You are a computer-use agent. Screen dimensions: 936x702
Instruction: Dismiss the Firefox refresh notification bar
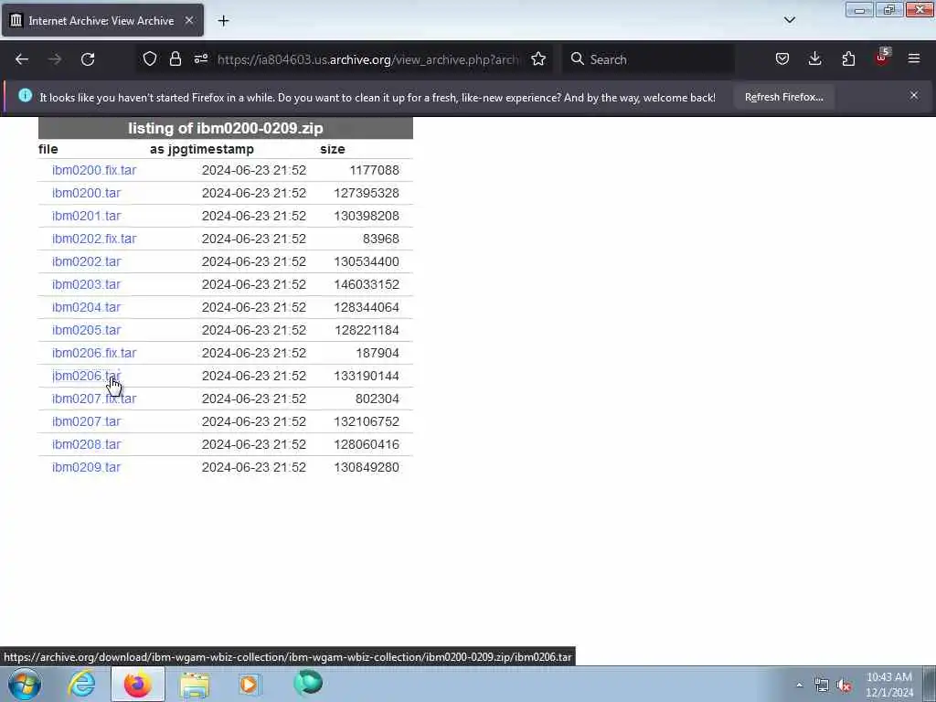coord(914,95)
